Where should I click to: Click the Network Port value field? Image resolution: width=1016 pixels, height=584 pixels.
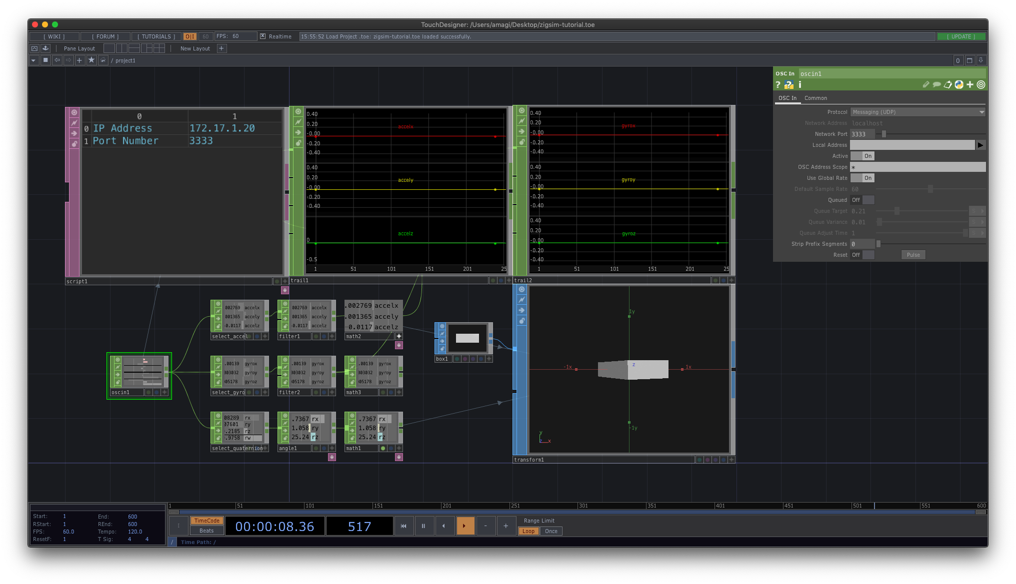[862, 134]
